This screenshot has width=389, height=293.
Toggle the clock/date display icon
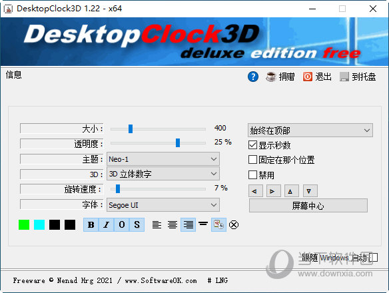tap(218, 225)
